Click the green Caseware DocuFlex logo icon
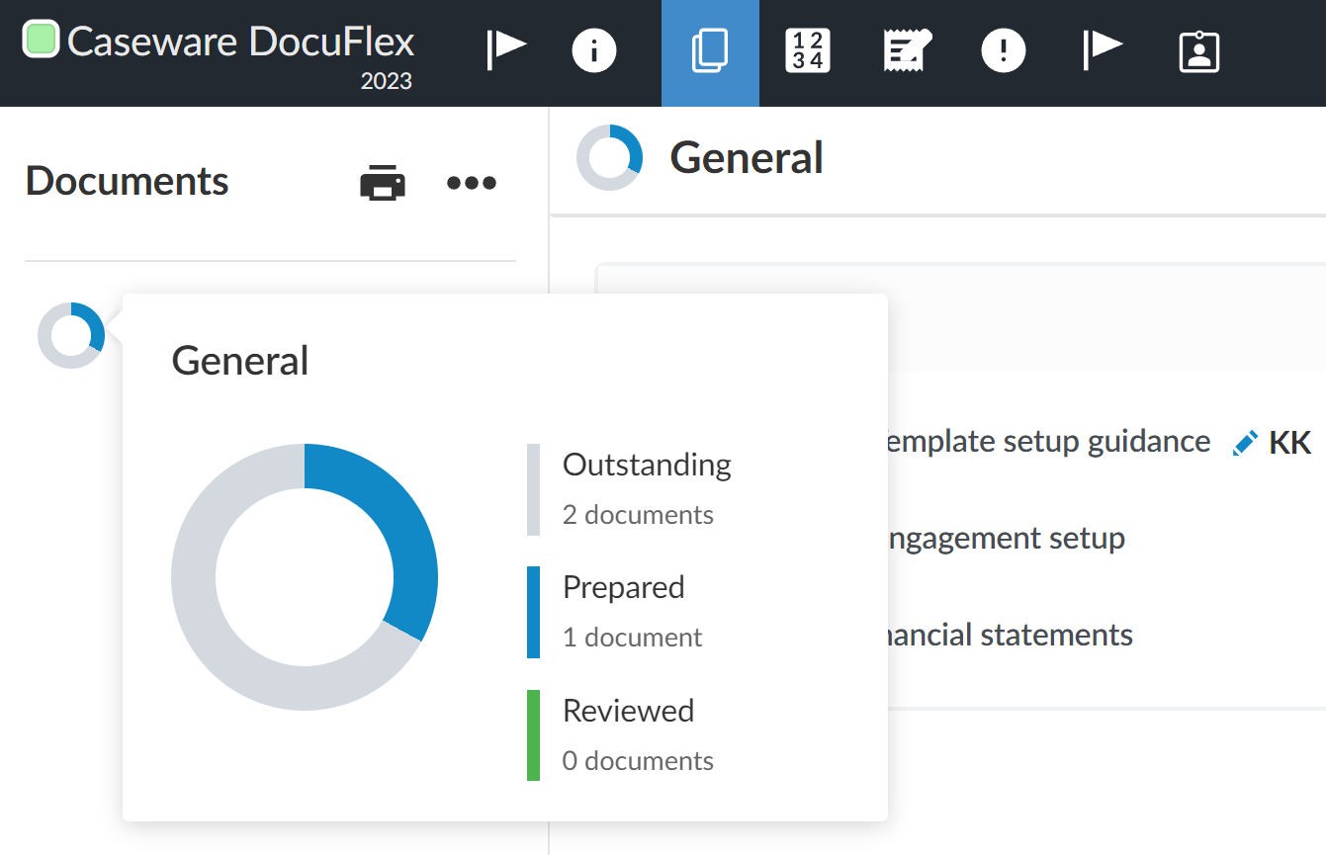 40,40
